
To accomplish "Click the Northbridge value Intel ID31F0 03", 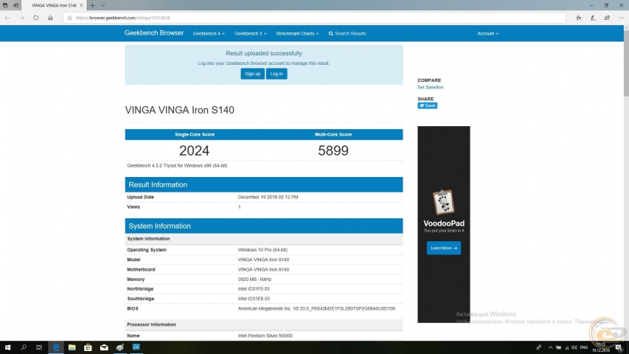I will tap(254, 289).
